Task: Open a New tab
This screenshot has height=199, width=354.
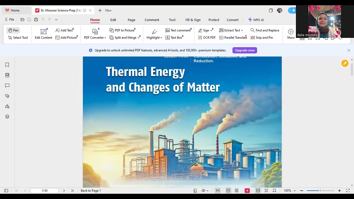Action: pyautogui.click(x=105, y=11)
